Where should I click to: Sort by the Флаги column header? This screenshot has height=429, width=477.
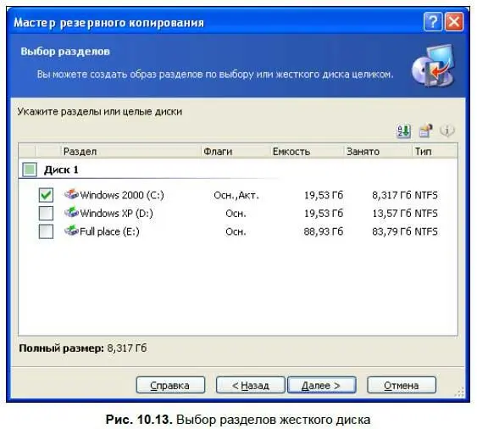[236, 151]
